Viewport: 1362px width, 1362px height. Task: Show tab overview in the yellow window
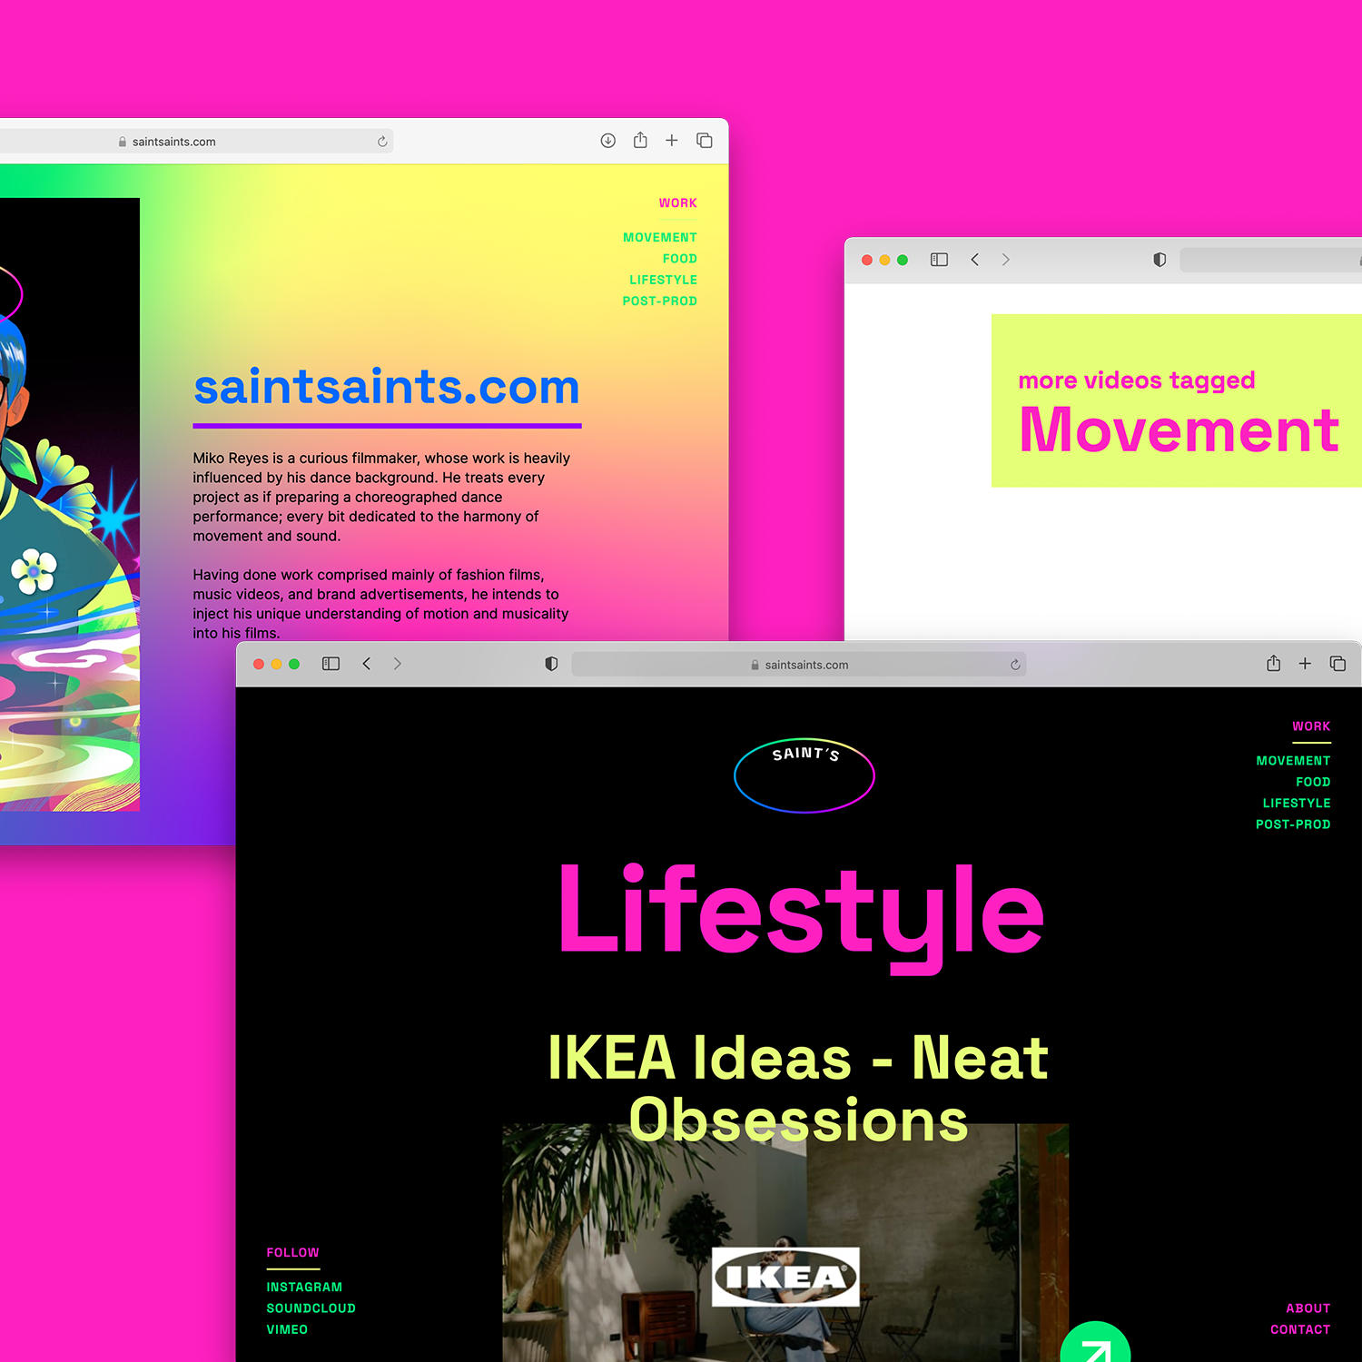tap(705, 141)
